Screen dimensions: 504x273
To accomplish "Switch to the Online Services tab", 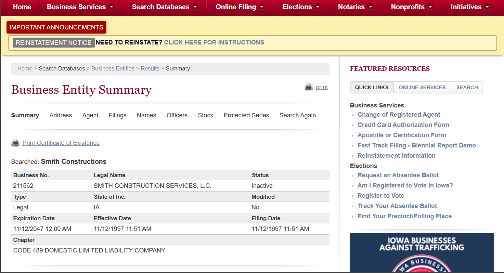I will (x=422, y=87).
